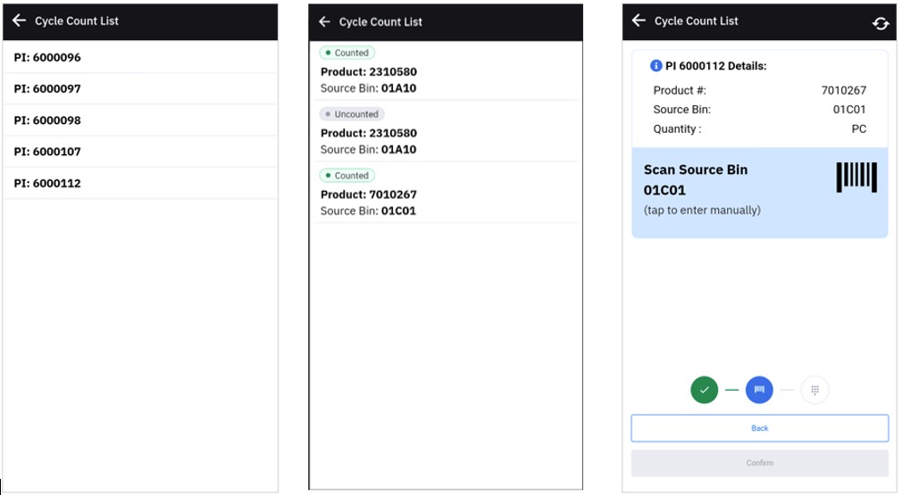Click the green checkmark step indicator
The image size is (902, 495).
pyautogui.click(x=704, y=390)
